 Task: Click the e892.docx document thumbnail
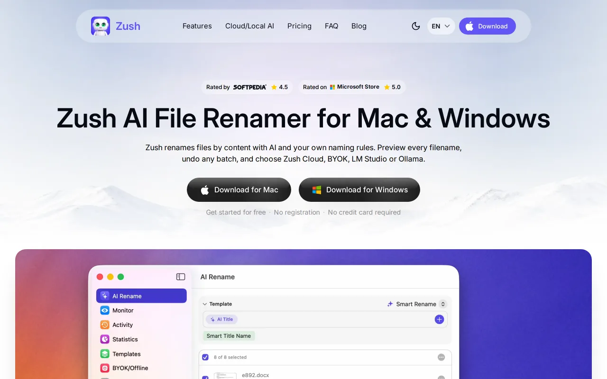[x=225, y=376]
